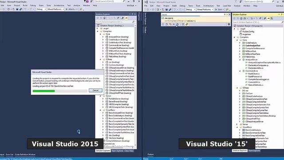Select PortableServer (loading) in left Solution Explorer
The height and width of the screenshot is (160, 284).
118,99
